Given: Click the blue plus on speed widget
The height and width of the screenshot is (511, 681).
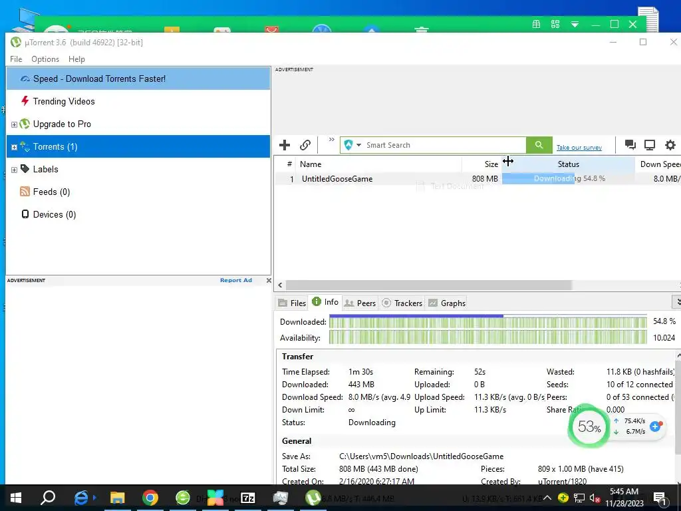Looking at the screenshot, I should click(x=655, y=426).
